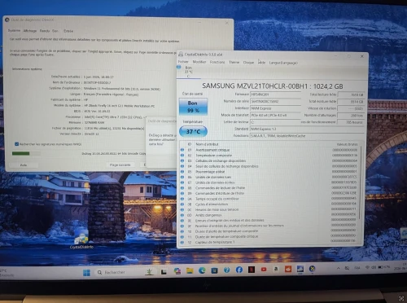
Task: Open the Microsoft Store taskbar icon
Action: (214, 270)
